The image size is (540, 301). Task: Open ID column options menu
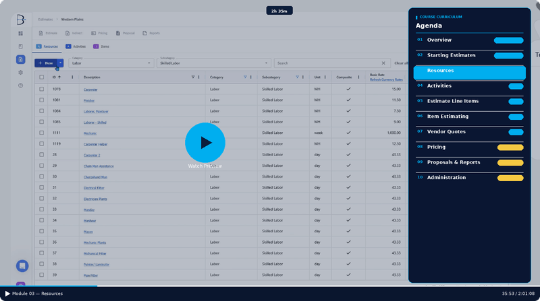pyautogui.click(x=72, y=77)
